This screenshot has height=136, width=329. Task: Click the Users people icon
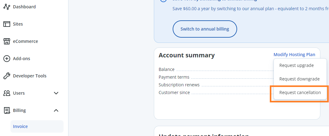pyautogui.click(x=7, y=93)
